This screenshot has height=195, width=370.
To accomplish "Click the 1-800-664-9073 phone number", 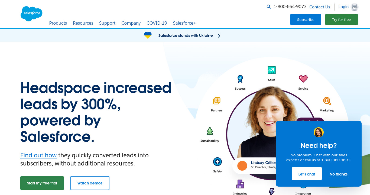I will (290, 7).
